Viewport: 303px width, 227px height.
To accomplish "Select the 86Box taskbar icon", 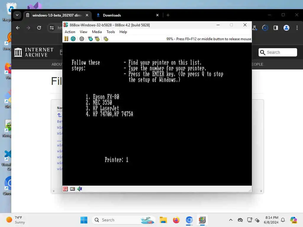I will tap(202, 220).
